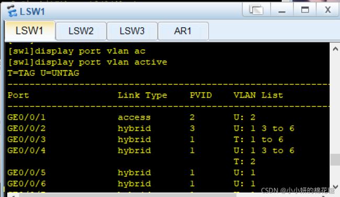Switch to the LSW2 tab
Viewport: 340px width, 197px height.
(81, 31)
